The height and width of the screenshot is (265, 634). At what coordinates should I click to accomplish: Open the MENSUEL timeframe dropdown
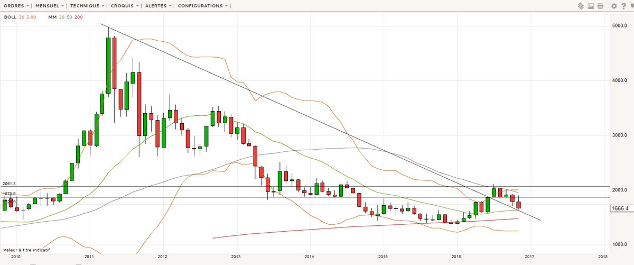tap(50, 6)
